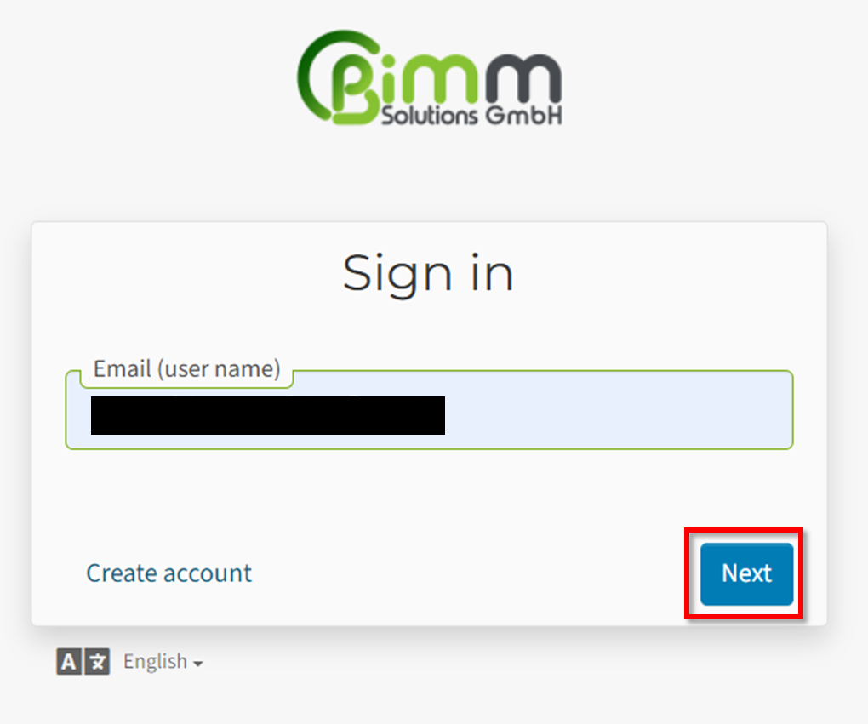
Task: Focus the Email (user name) input field
Action: [x=429, y=409]
